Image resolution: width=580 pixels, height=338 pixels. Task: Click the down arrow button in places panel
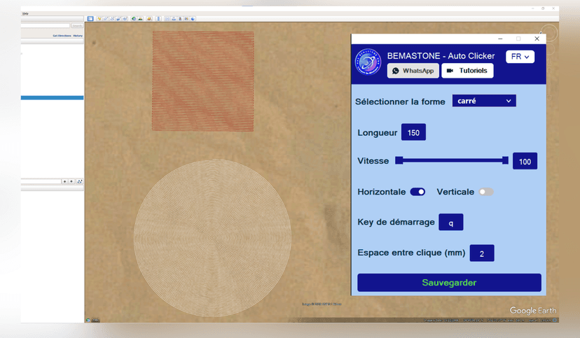pos(71,181)
